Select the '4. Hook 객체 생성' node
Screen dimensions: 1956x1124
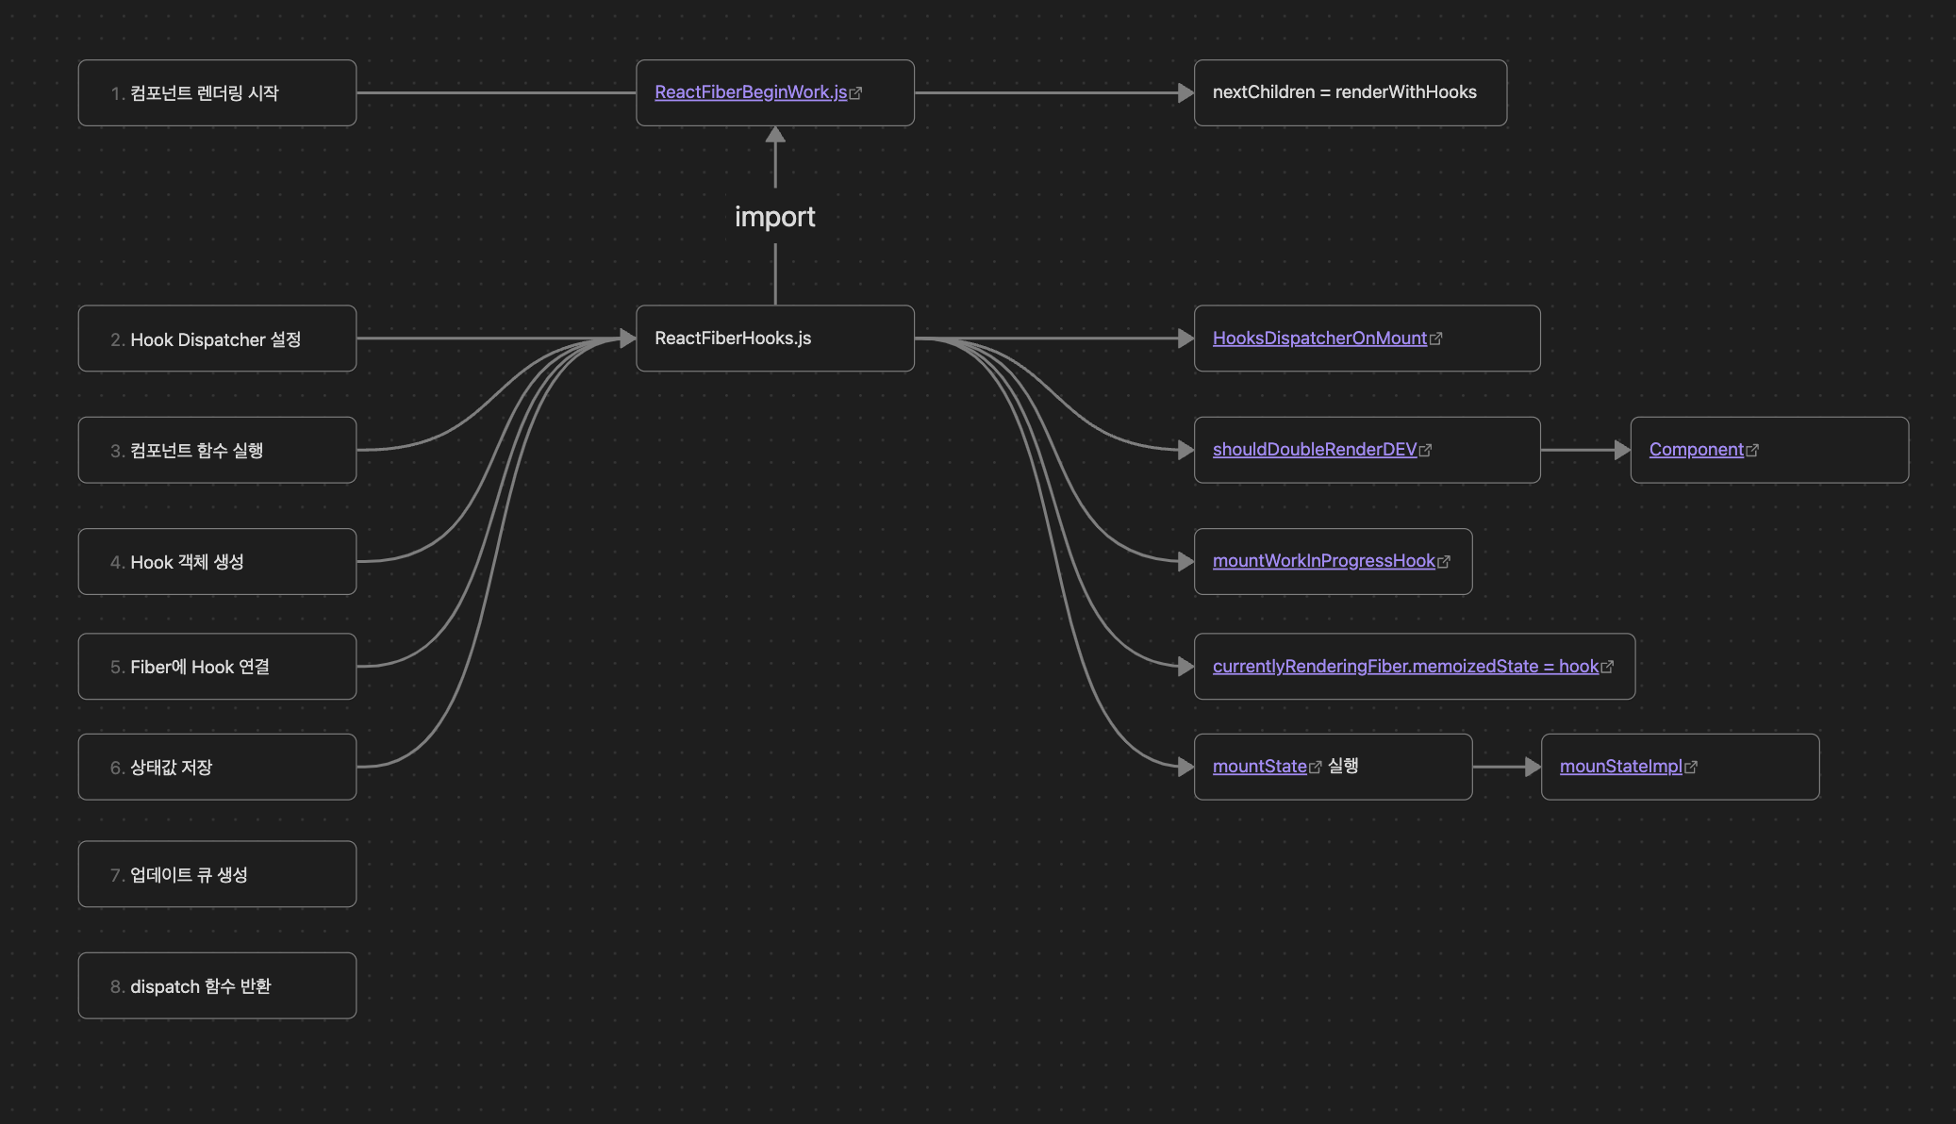tap(217, 562)
